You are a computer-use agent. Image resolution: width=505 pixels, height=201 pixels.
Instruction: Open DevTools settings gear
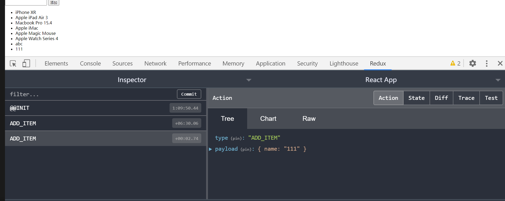coord(473,63)
